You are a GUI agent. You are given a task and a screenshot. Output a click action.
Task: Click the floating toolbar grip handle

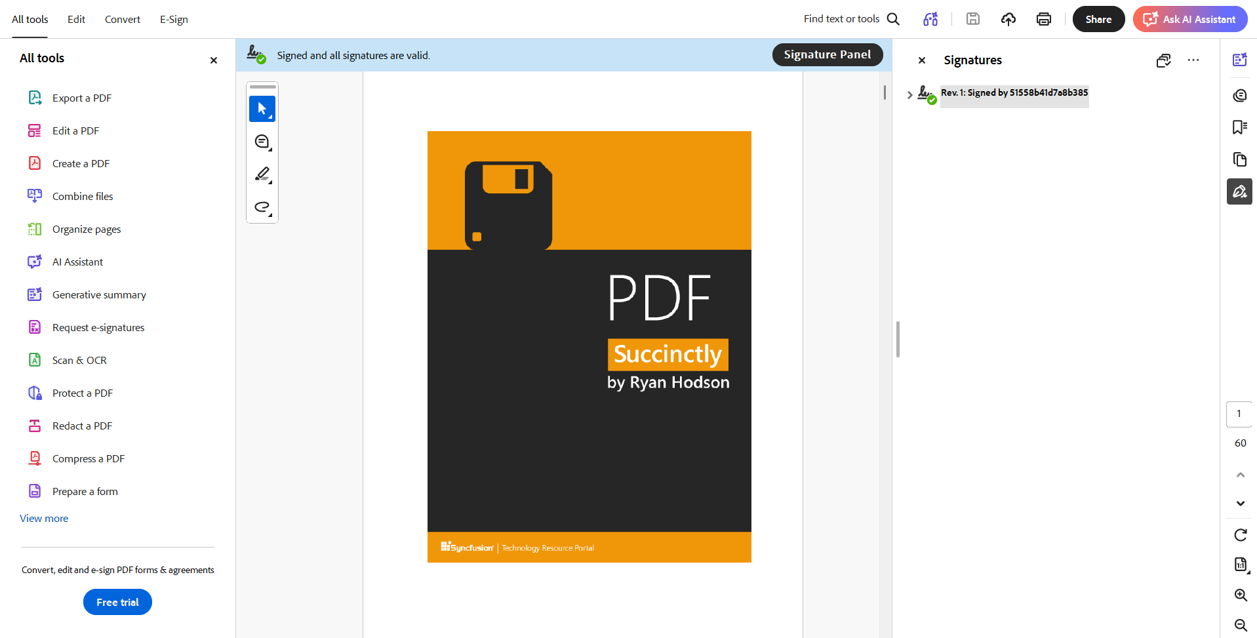coord(263,87)
